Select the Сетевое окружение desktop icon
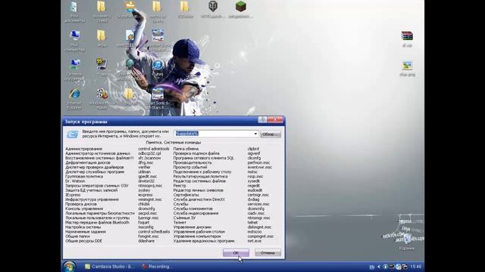This screenshot has height=272, width=485. point(74,70)
